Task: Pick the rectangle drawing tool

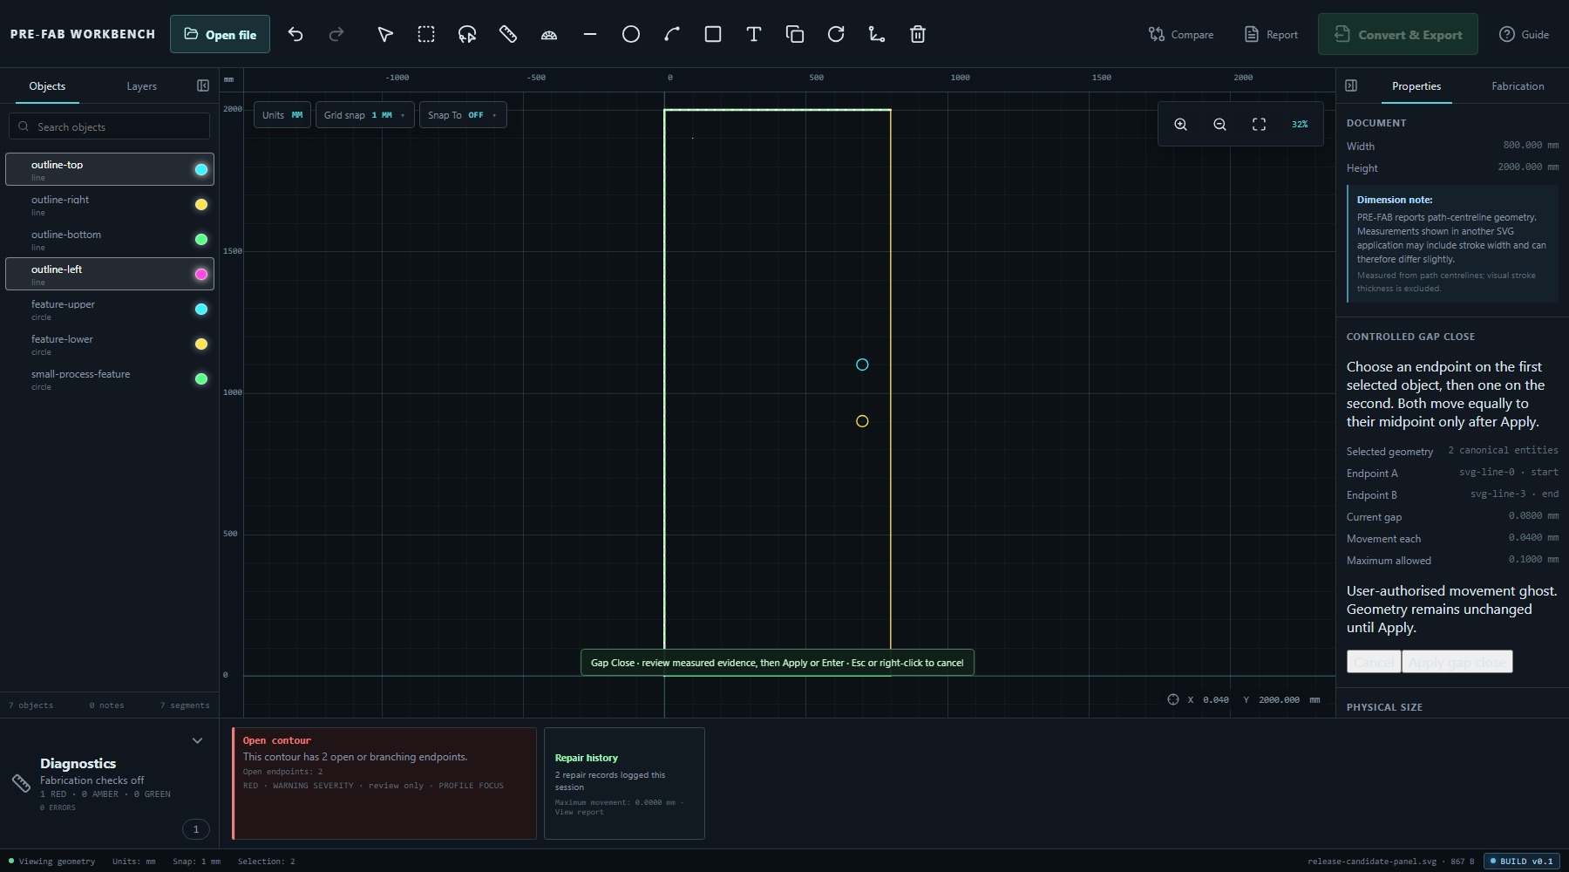Action: point(713,34)
